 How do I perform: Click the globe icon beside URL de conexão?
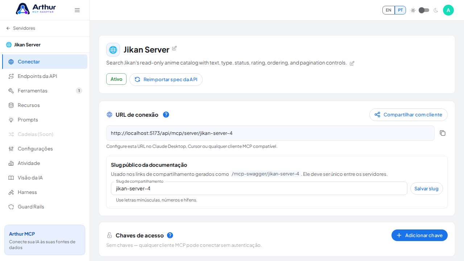[109, 115]
